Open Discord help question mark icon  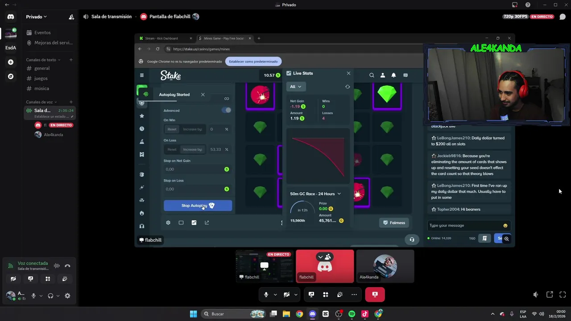tap(528, 5)
